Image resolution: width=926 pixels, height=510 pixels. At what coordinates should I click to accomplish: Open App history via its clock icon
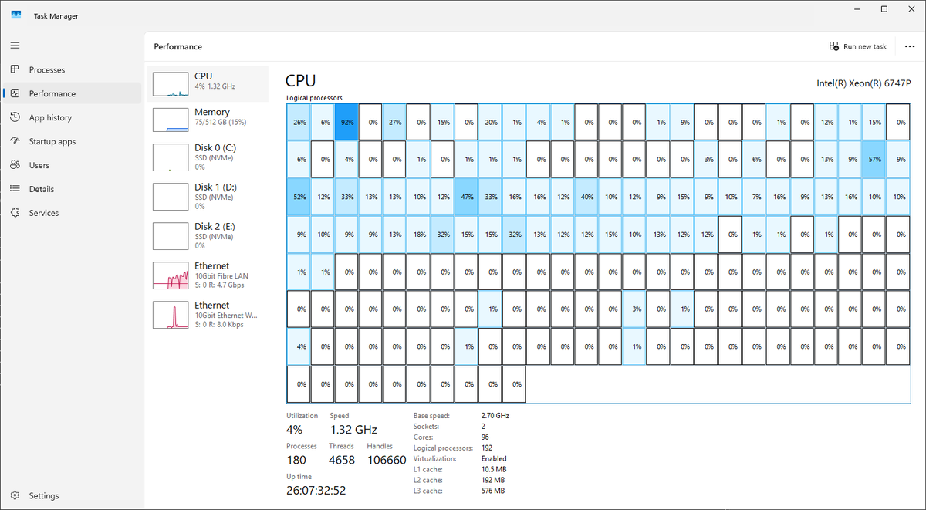point(15,117)
